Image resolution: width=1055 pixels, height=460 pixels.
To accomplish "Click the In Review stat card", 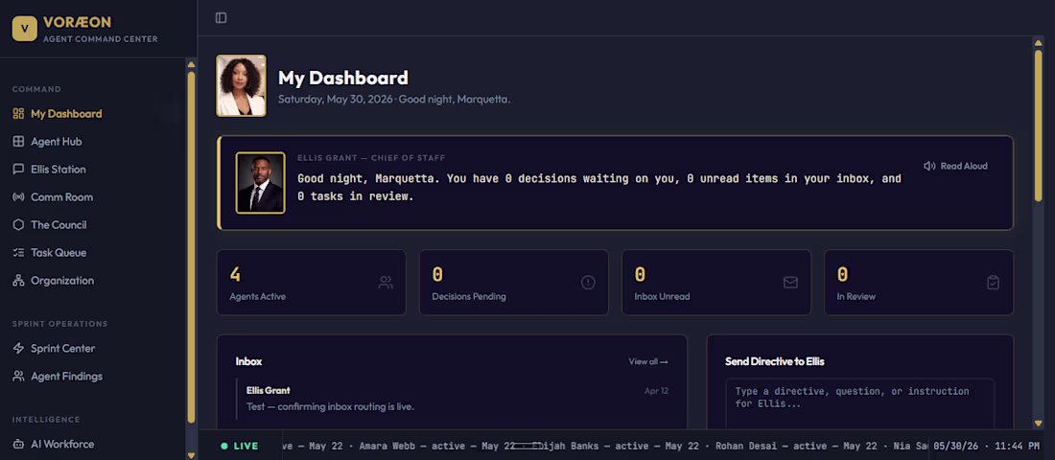I will [x=919, y=283].
